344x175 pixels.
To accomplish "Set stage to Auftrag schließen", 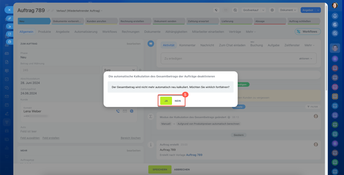I will click(x=304, y=21).
